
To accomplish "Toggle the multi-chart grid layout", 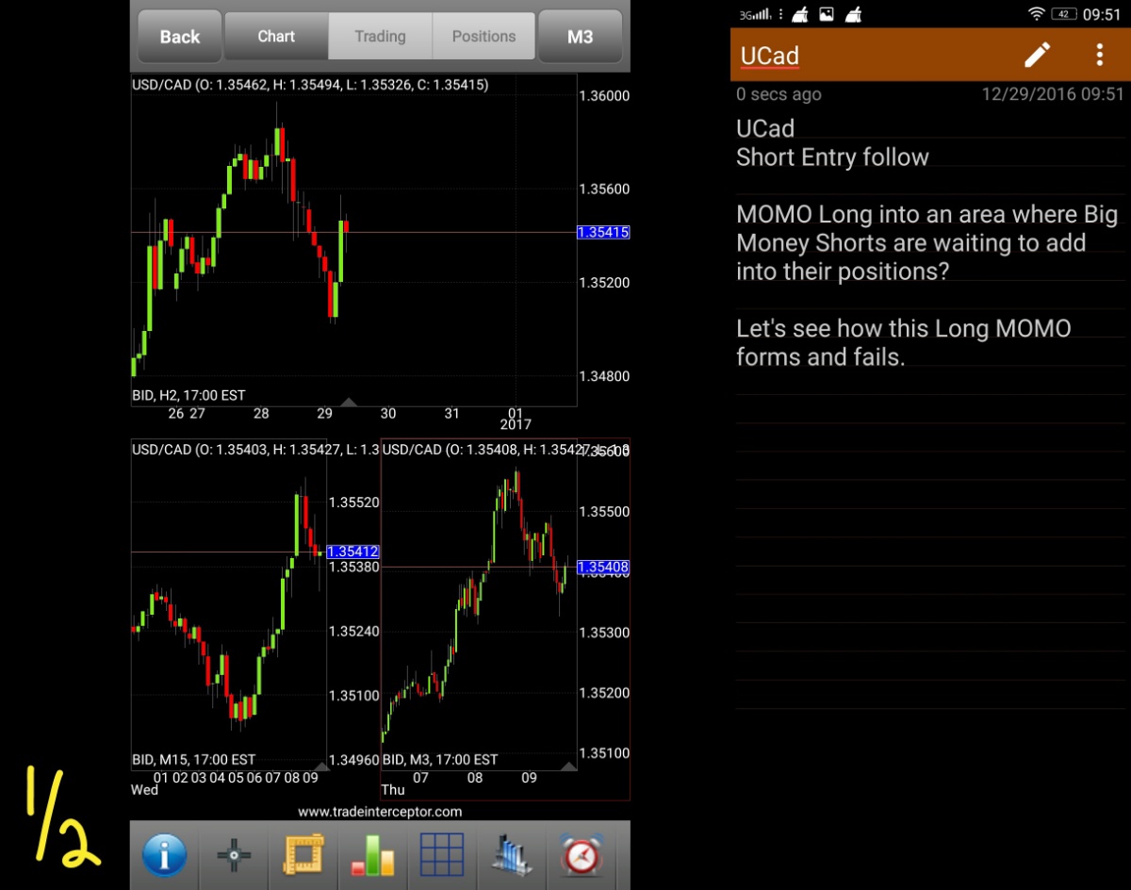I will point(442,855).
